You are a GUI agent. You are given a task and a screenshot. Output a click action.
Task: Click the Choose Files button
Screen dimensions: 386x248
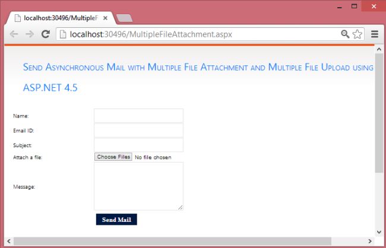[113, 157]
